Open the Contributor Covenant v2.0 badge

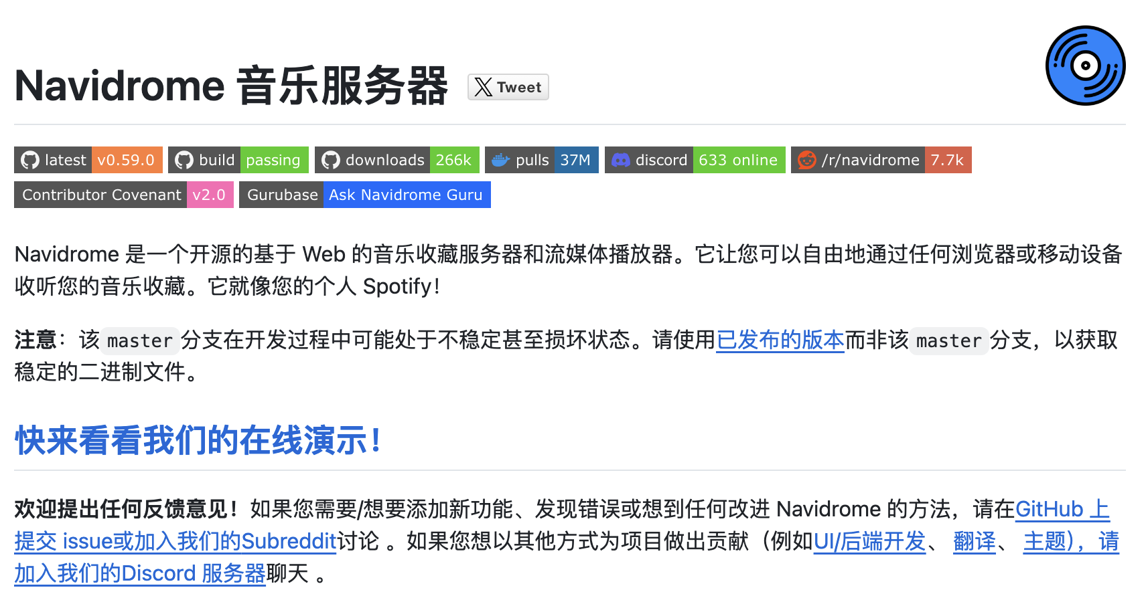tap(123, 195)
